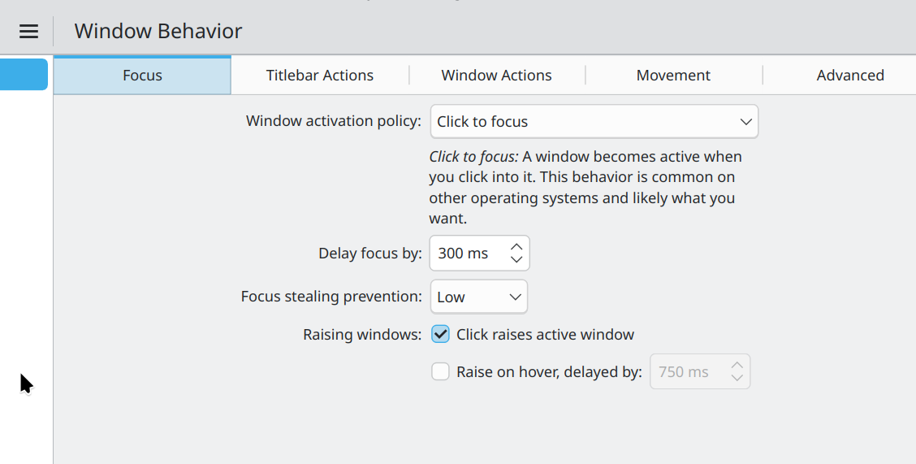Select the Movement tab
This screenshot has height=464, width=916.
pyautogui.click(x=673, y=76)
